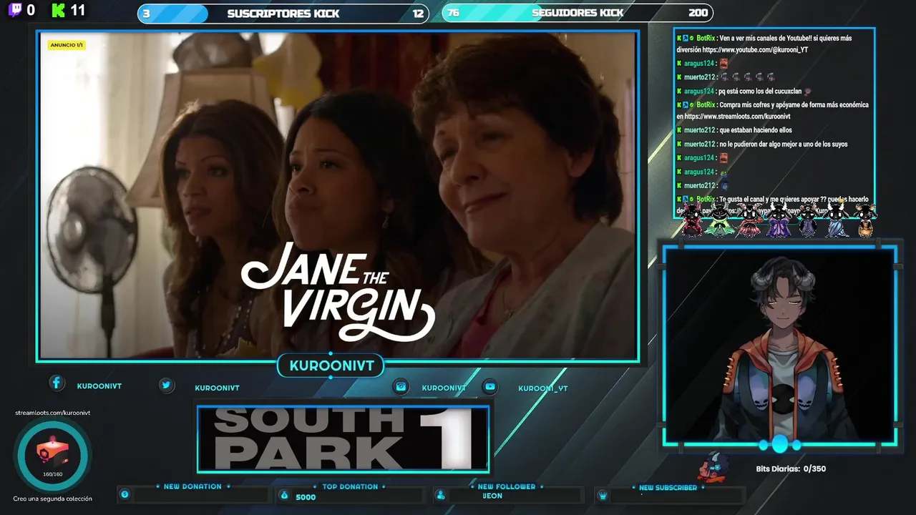Viewport: 916px width, 515px height.
Task: Click KUROONIVT label next to Facebook
Action: pyautogui.click(x=99, y=386)
